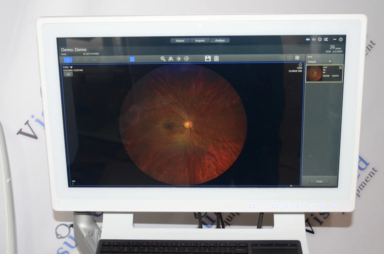Screen dimensions: 384x254
Task: Open the list menu icon
Action: point(326,39)
